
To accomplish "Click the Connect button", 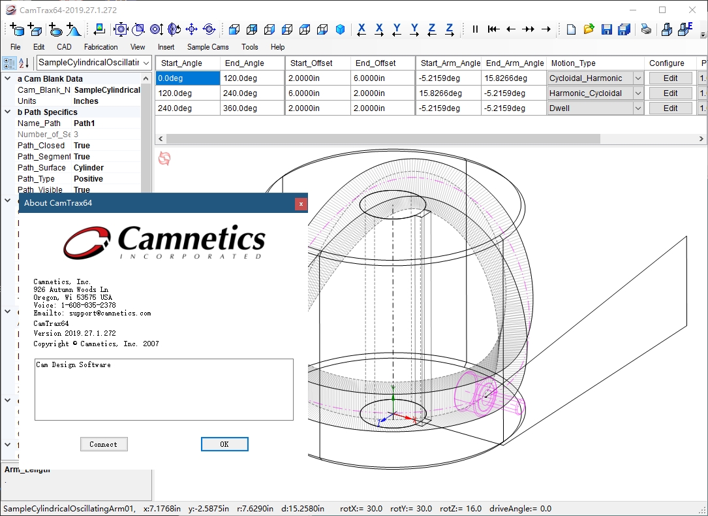I will point(104,444).
